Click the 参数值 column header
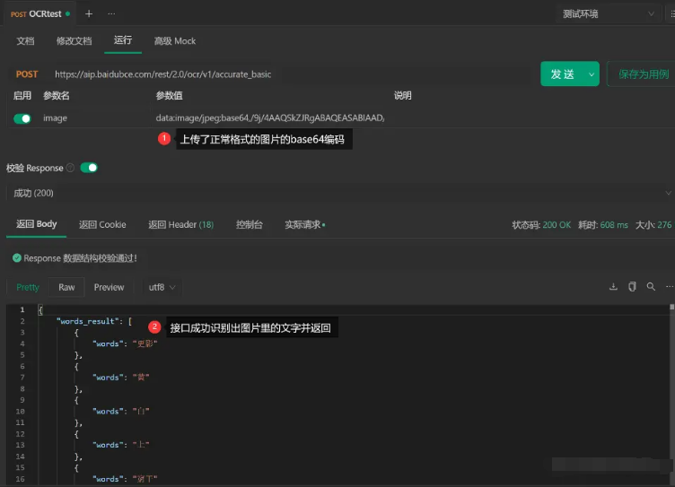This screenshot has width=675, height=487. coord(169,95)
